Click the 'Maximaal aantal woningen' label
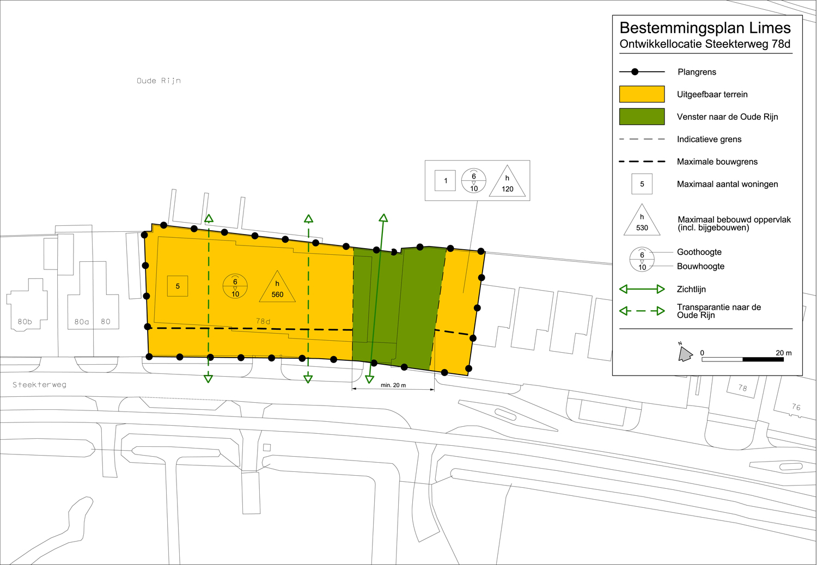This screenshot has height=565, width=817. (x=727, y=184)
